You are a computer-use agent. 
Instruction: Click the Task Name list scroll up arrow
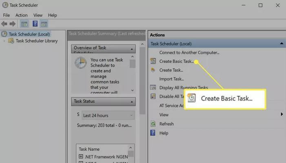pos(131,148)
